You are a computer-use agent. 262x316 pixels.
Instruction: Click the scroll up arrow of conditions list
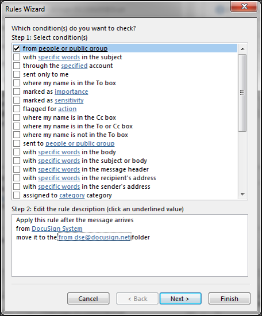pos(242,49)
